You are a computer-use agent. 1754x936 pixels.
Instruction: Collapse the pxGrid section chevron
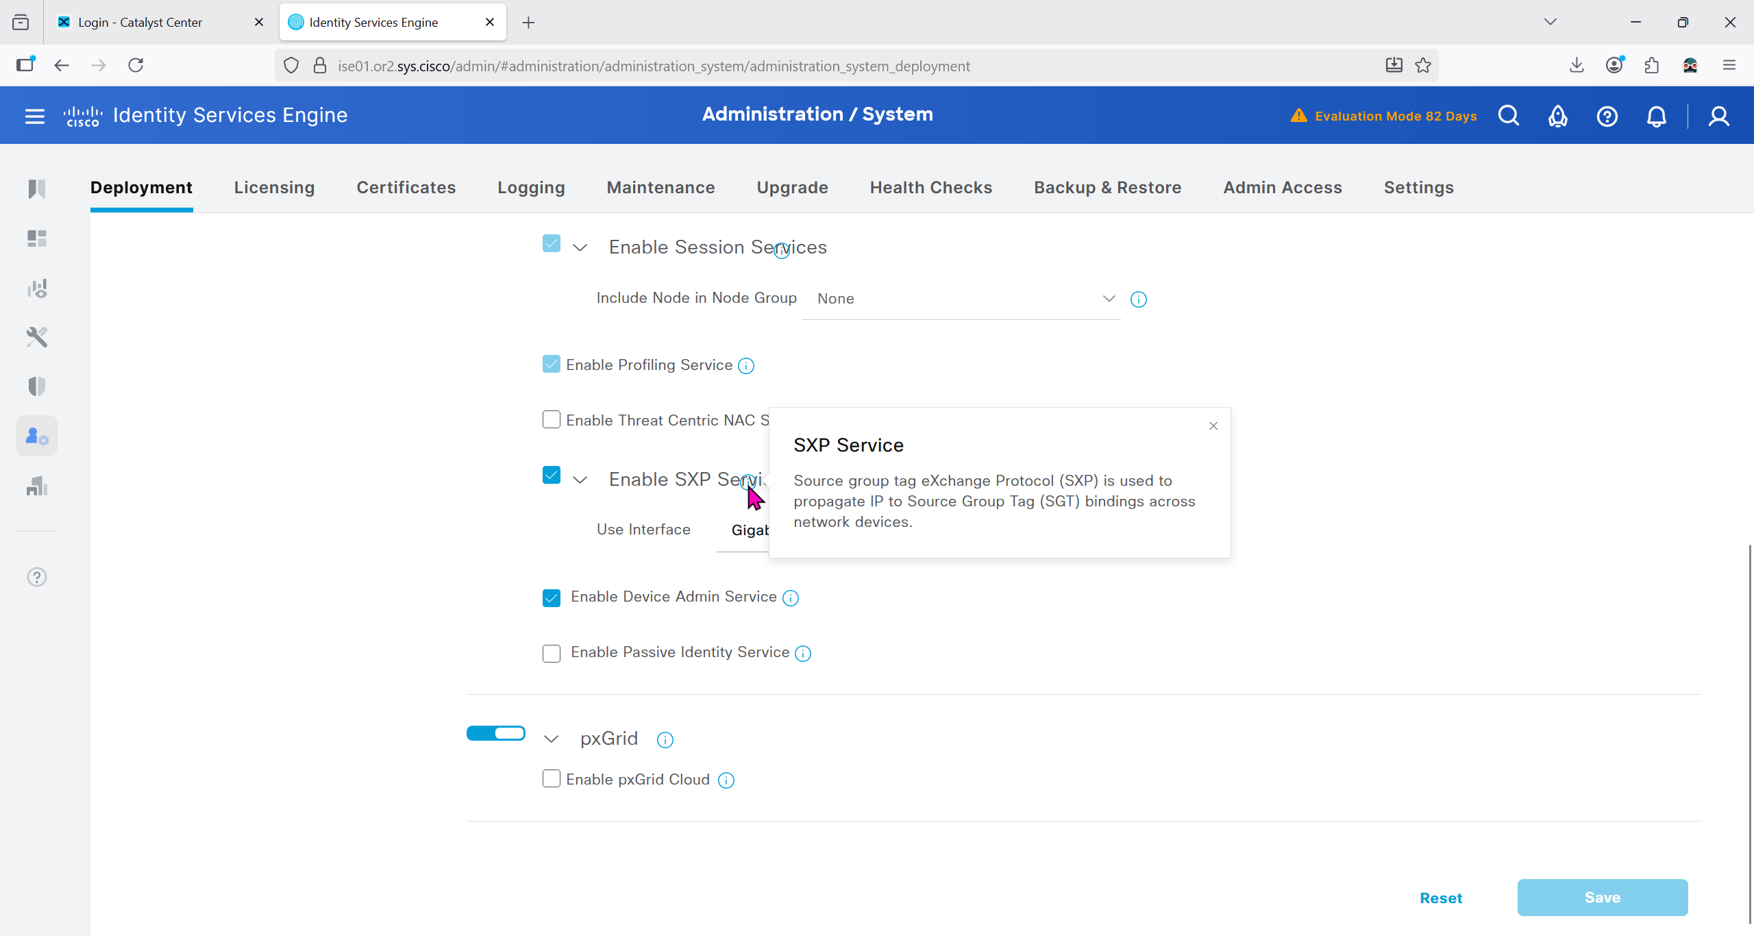click(x=552, y=739)
